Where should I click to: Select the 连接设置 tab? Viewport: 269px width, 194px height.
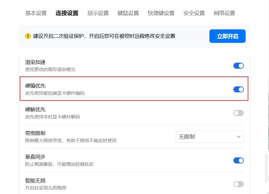pos(67,13)
